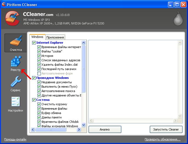Screen dimensions: 188x144
Task: Open the Сервис wrench tools icon
Action: click(15, 82)
